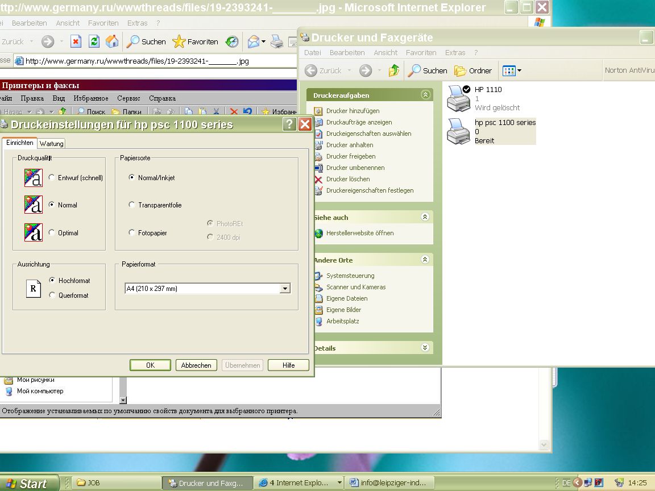Viewport: 655px width, 491px height.
Task: Switch to the Einrichten tab
Action: pos(20,143)
